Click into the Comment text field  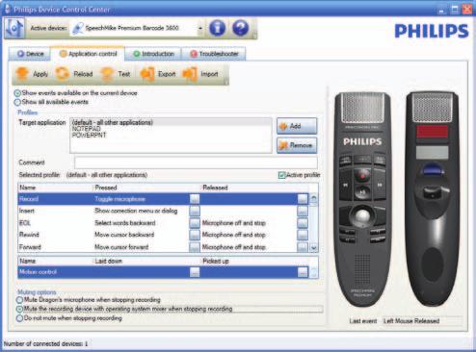click(x=196, y=163)
